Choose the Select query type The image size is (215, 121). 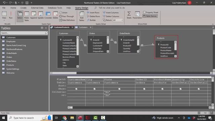coord(20,16)
